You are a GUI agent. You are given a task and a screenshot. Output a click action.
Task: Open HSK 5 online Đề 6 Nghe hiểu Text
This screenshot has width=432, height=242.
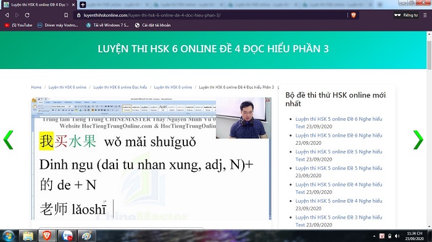tap(339, 123)
